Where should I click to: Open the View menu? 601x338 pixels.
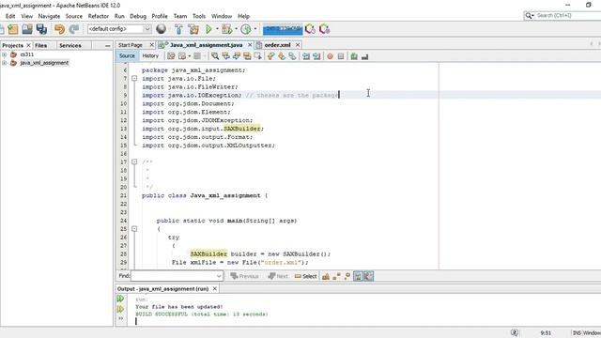tap(27, 16)
